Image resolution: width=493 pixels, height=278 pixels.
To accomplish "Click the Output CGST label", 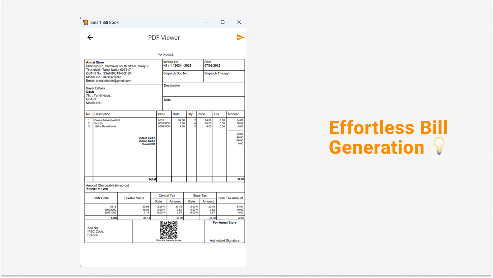I will click(x=147, y=138).
